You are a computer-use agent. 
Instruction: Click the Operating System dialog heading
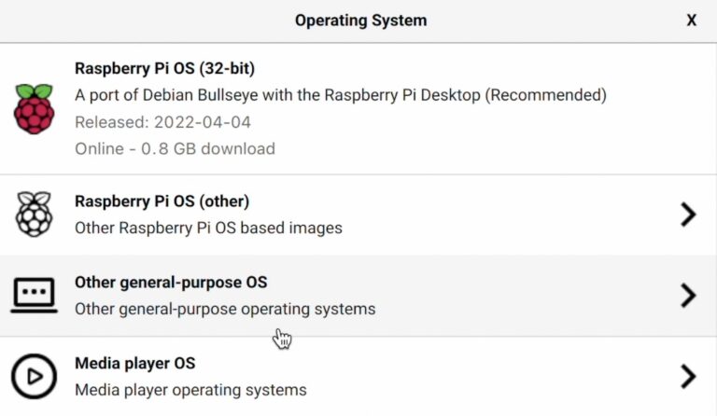point(360,21)
